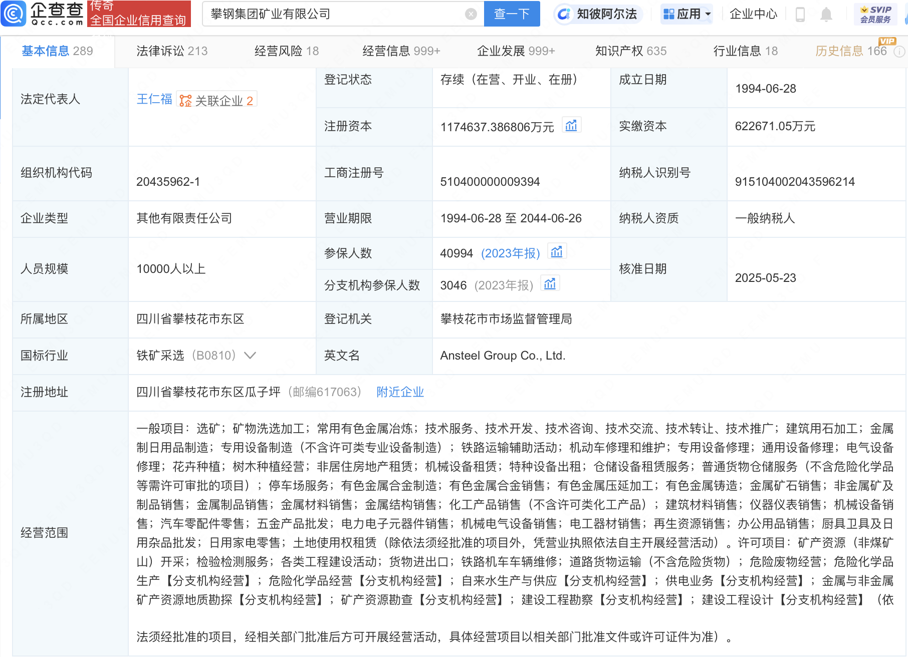Select the registered capital 1174637.386806万元
Screen dimensions: 908x657
tap(497, 127)
